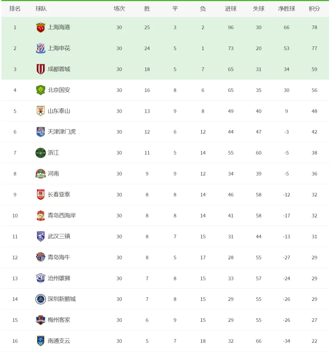Click the 净胜球 column header
The image size is (332, 355).
(286, 9)
